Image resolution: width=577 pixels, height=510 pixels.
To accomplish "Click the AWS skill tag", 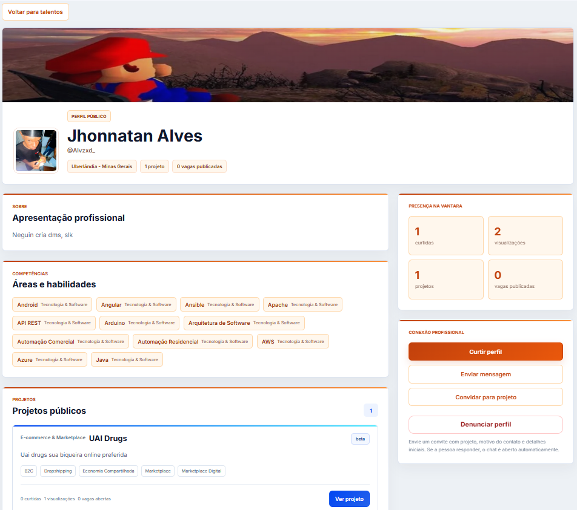I will 293,341.
